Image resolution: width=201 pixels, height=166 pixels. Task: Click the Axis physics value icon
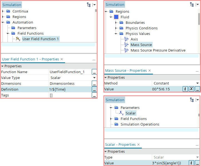(126, 39)
